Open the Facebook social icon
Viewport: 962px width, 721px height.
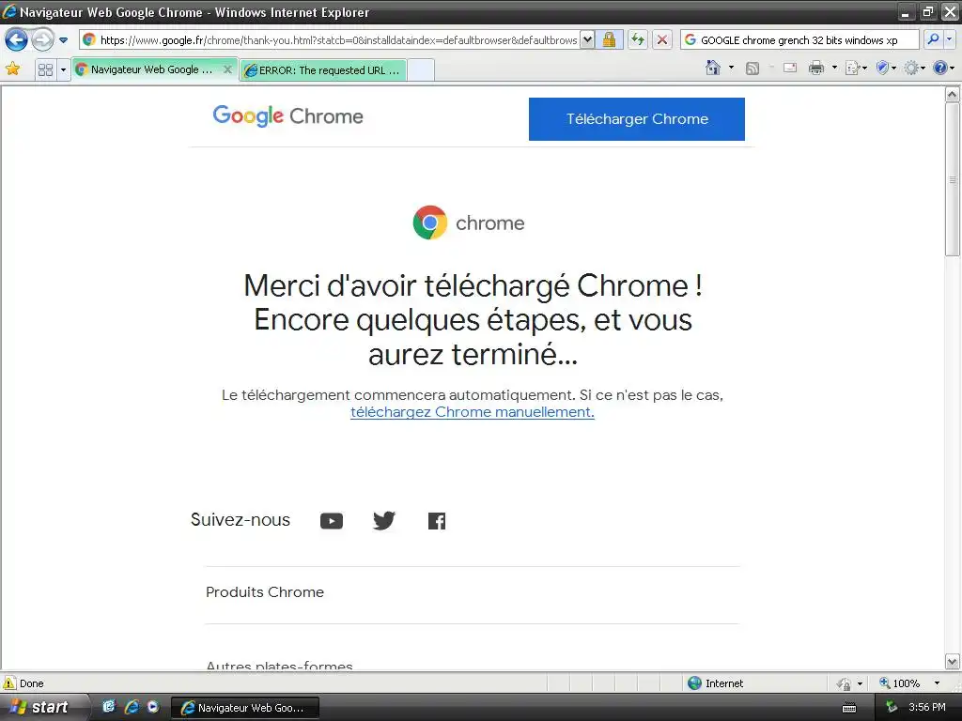point(437,521)
